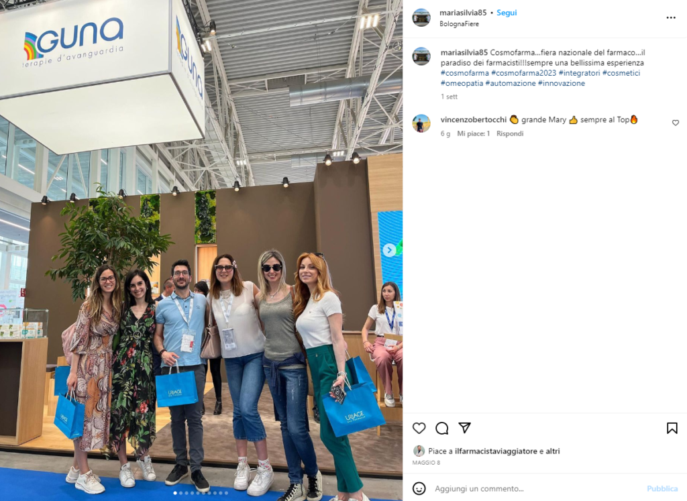This screenshot has width=687, height=501.
Task: Advance to next photo with carousel arrow
Action: click(389, 250)
